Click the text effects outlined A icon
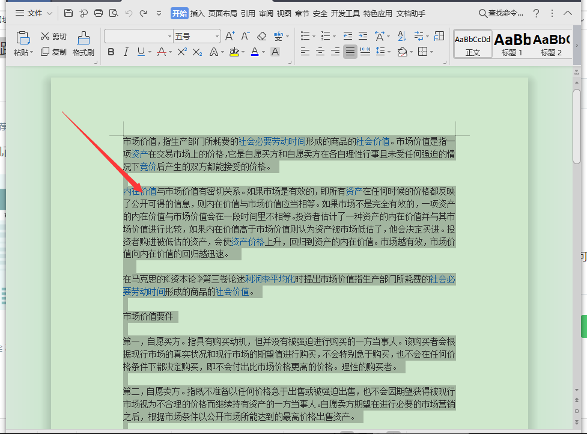Screen dimensions: 587x434 tap(214, 52)
